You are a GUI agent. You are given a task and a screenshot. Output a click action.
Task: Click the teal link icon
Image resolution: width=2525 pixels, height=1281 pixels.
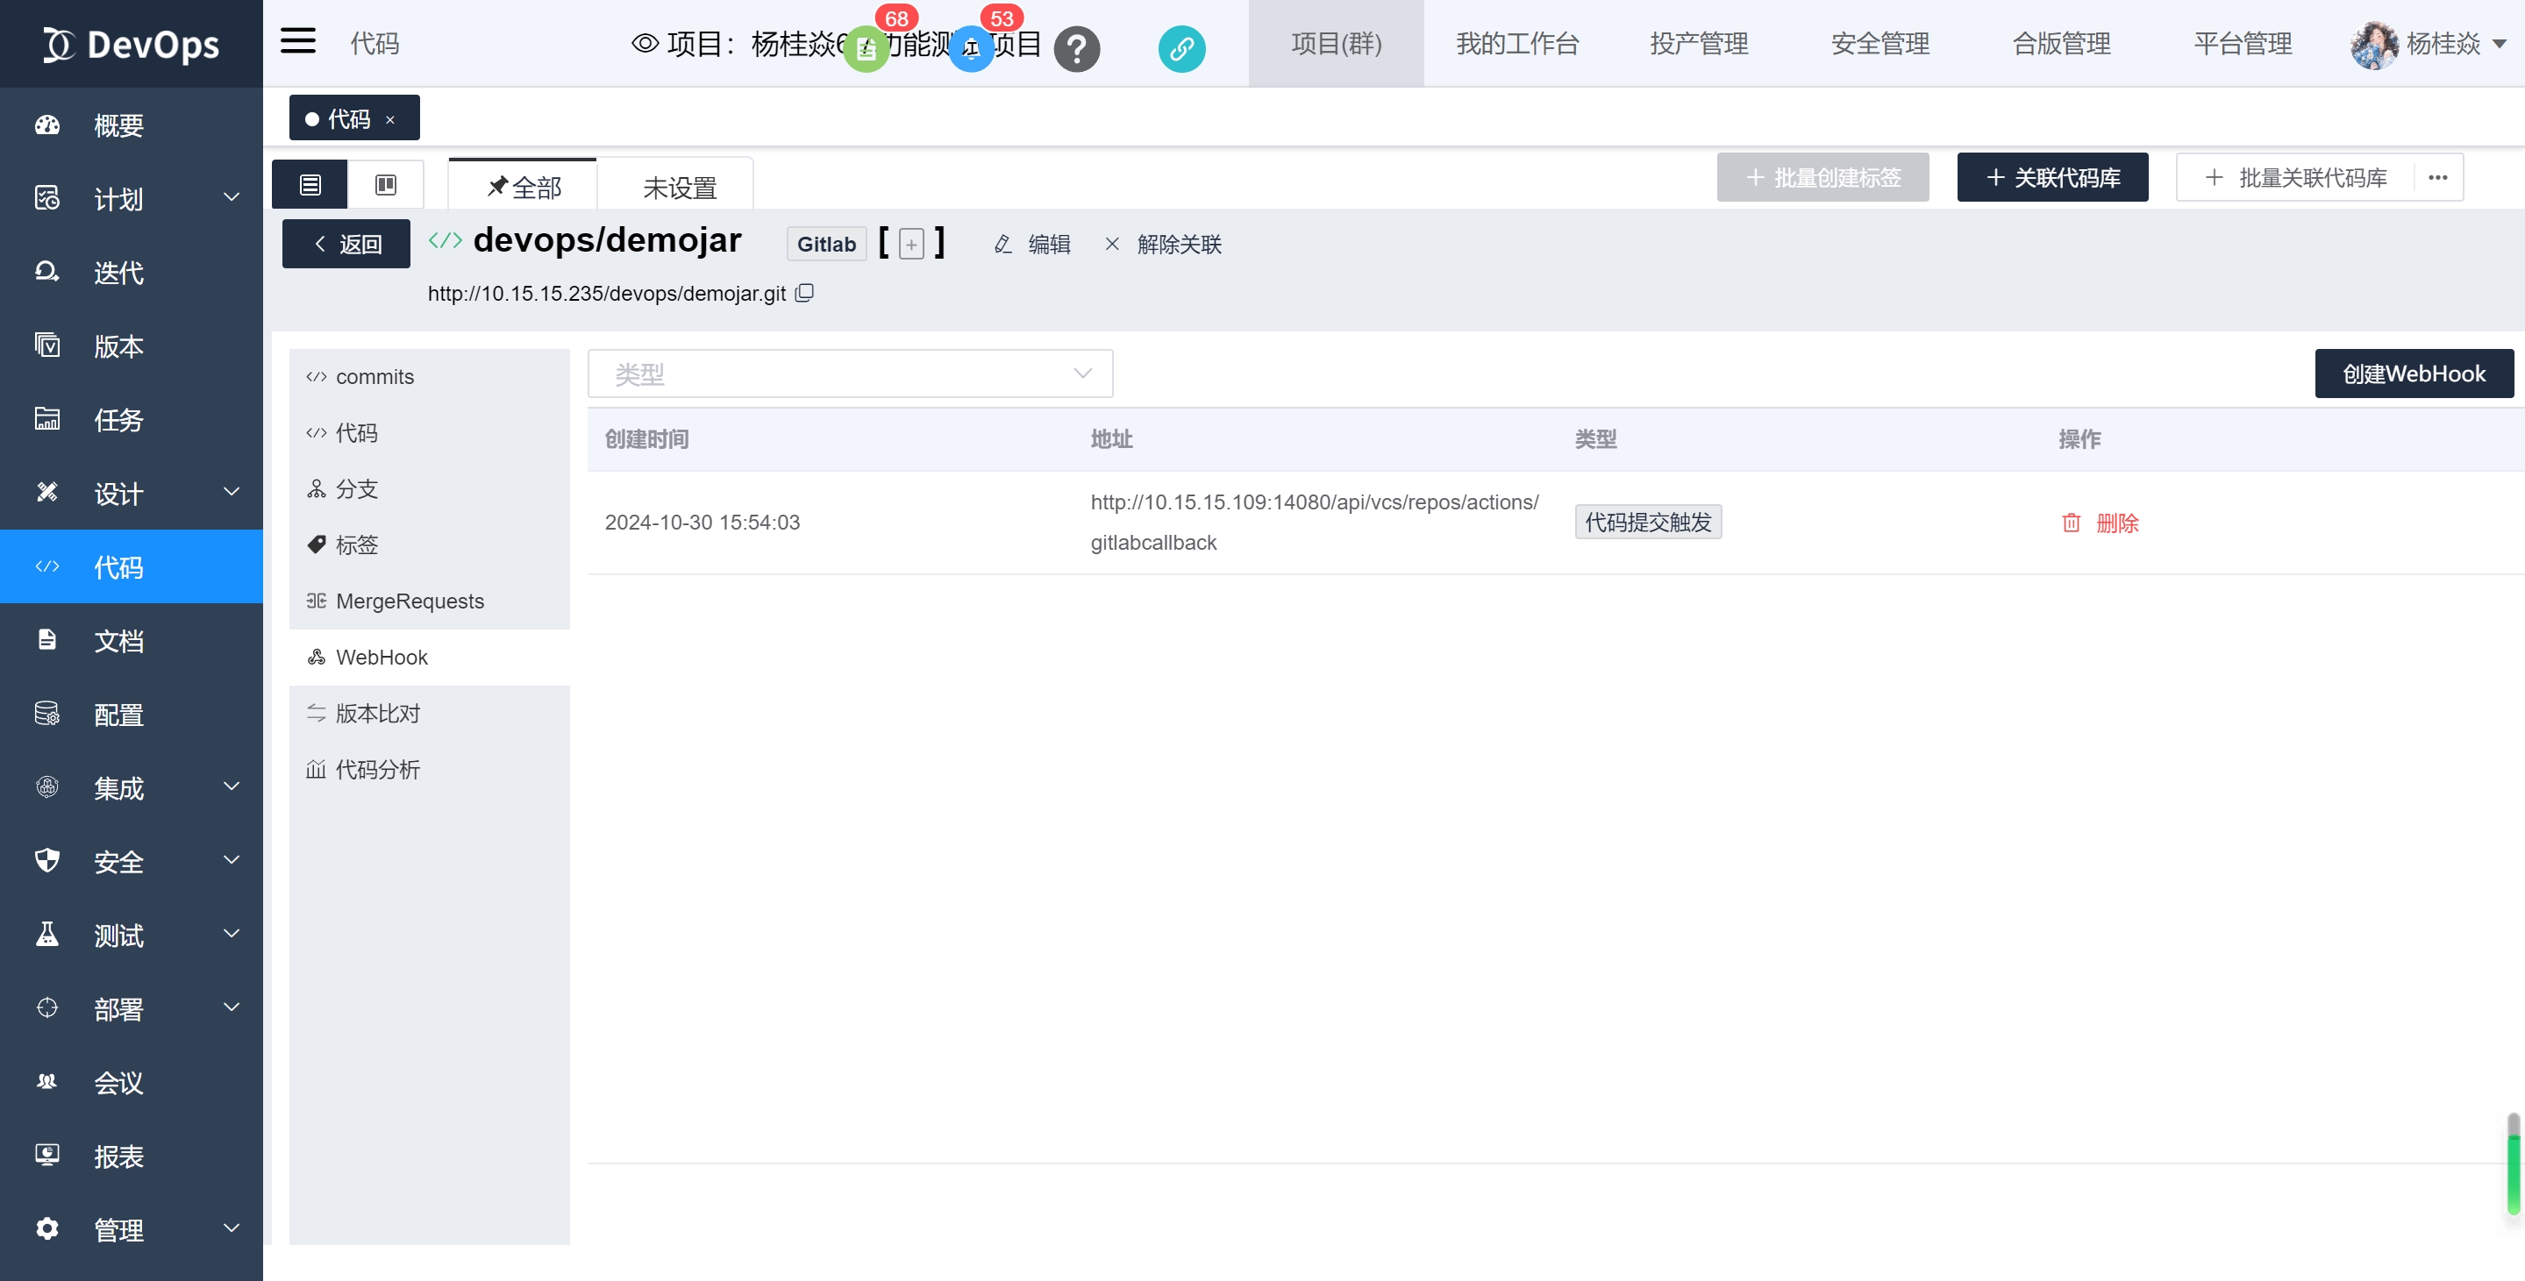pos(1181,48)
